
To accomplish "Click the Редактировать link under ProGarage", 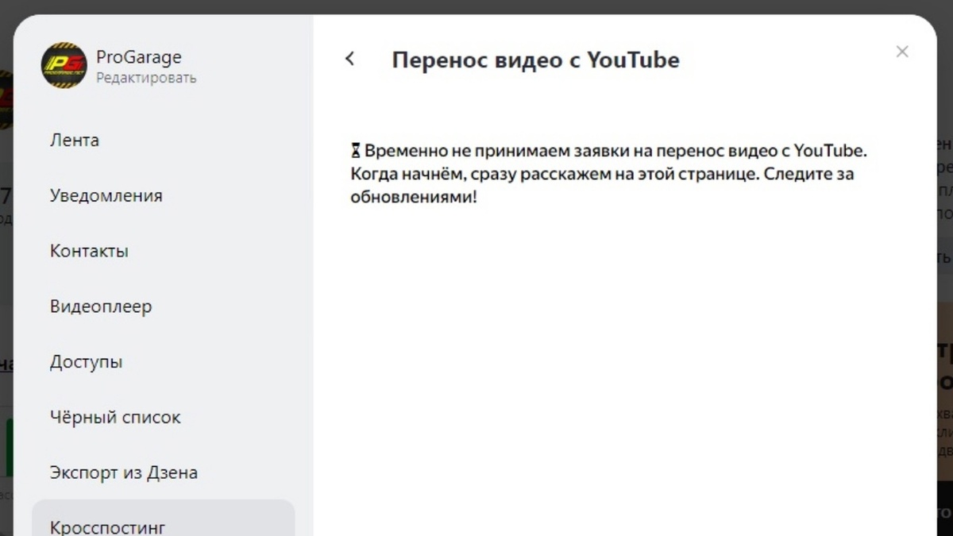I will (146, 79).
